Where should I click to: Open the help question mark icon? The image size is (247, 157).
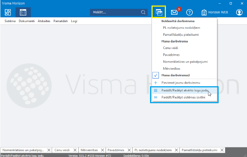click(189, 12)
